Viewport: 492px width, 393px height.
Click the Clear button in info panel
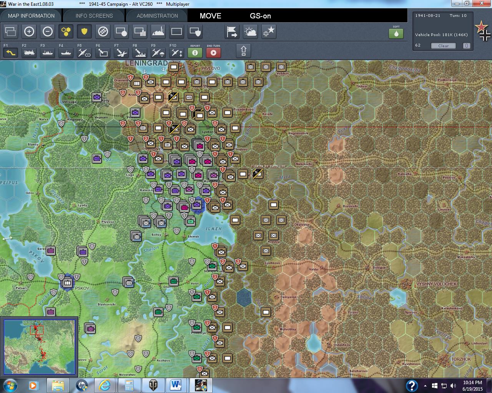click(x=443, y=46)
